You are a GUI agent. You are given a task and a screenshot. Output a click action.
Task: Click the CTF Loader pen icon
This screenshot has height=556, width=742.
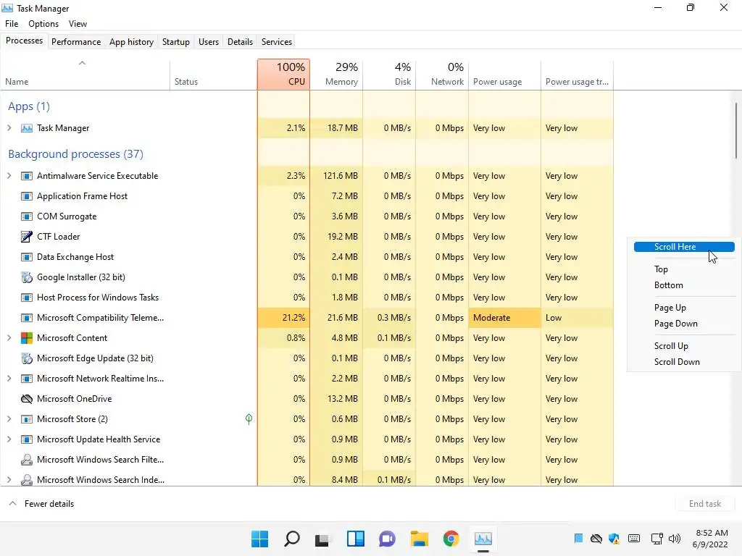[27, 237]
